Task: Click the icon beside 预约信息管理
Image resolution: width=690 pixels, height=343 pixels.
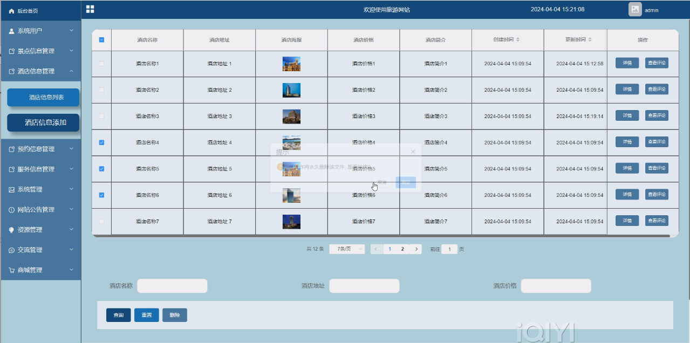Action: click(11, 149)
